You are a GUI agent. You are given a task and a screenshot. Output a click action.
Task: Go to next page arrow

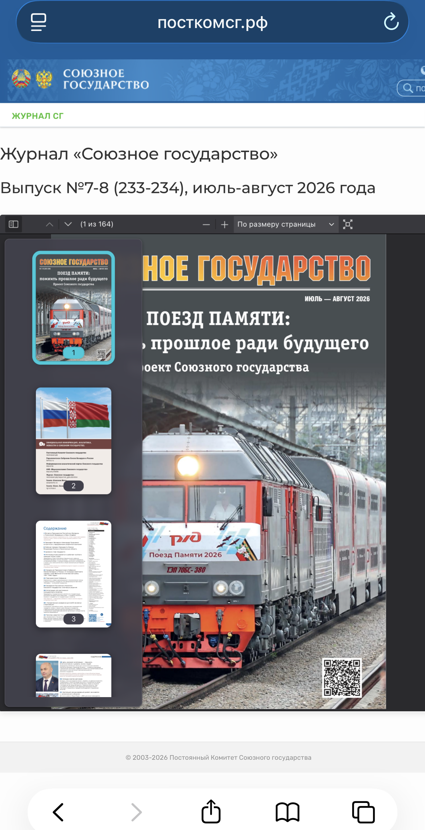(68, 224)
